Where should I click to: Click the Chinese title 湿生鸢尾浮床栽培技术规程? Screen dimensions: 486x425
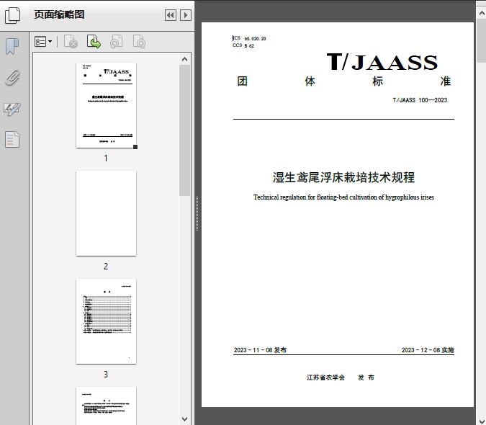tap(343, 177)
